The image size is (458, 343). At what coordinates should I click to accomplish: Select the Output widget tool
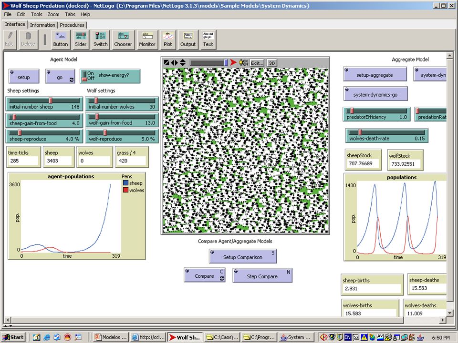click(188, 40)
